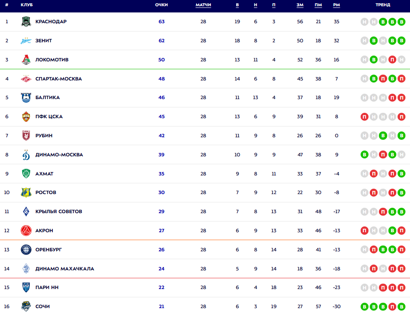This screenshot has width=410, height=316.
Task: Click the ОЧКИ column header
Action: point(161,5)
